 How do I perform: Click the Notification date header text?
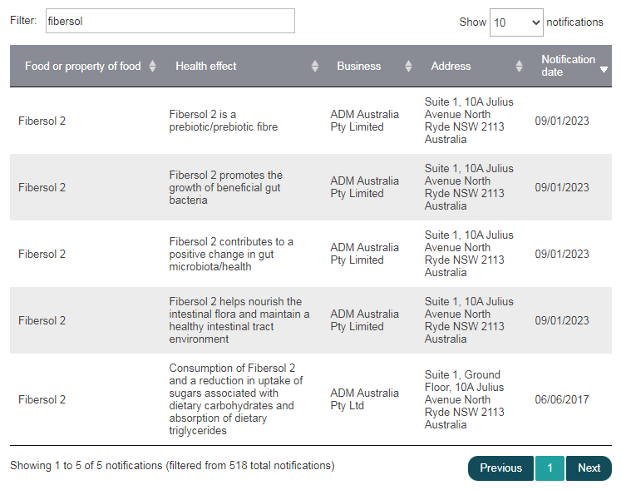pyautogui.click(x=568, y=66)
